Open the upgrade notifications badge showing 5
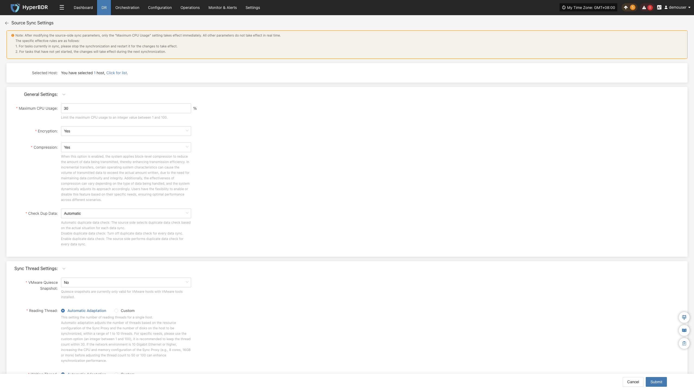The image size is (694, 390). (x=629, y=8)
